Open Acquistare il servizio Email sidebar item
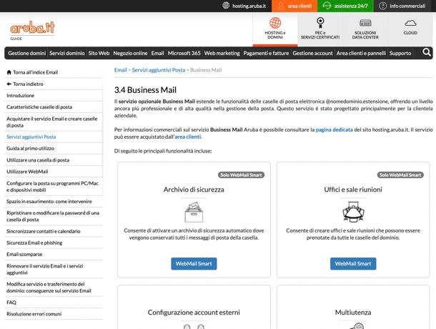 pos(52,122)
